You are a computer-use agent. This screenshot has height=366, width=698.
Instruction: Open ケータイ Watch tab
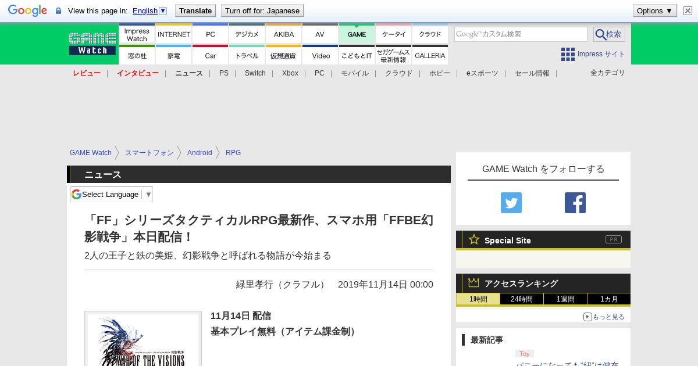(394, 34)
